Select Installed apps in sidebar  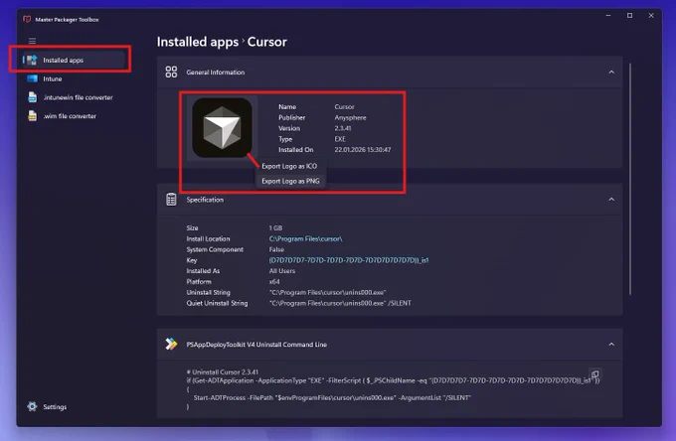[x=74, y=60]
